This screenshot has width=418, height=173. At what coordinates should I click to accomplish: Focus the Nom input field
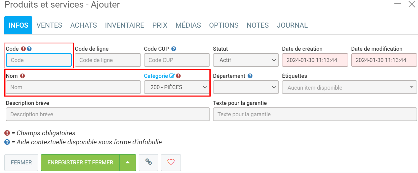point(73,87)
